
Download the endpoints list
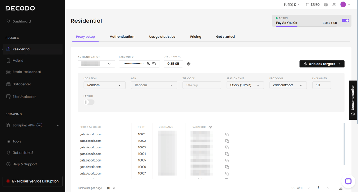[x=341, y=188]
